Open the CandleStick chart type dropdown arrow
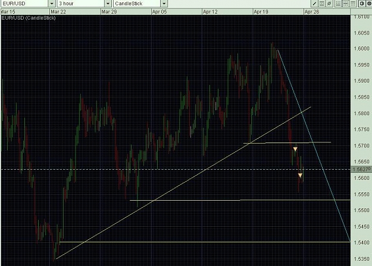372x266 pixels. click(x=164, y=4)
